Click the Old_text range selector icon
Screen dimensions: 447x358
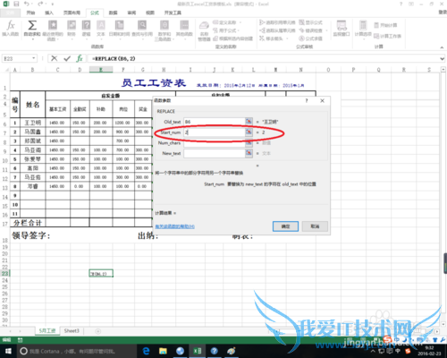tap(249, 122)
